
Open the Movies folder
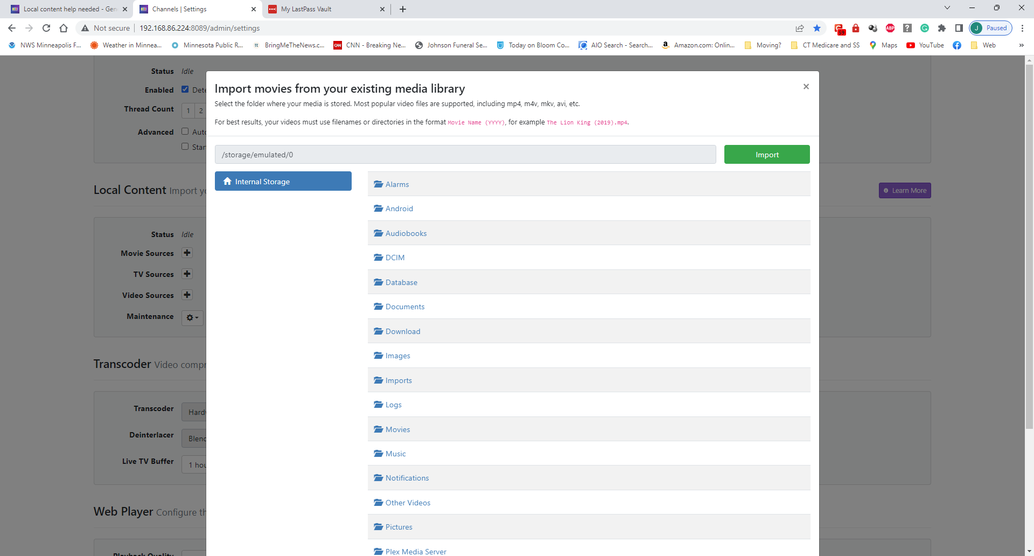[x=397, y=429]
